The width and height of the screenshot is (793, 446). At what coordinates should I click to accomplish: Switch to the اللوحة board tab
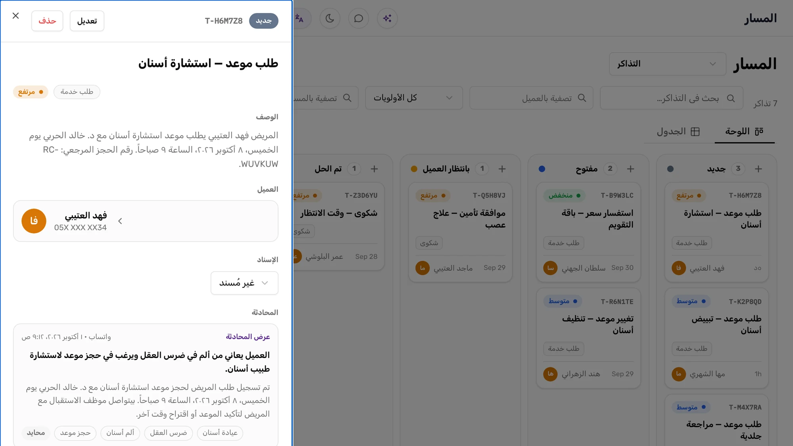tap(744, 132)
